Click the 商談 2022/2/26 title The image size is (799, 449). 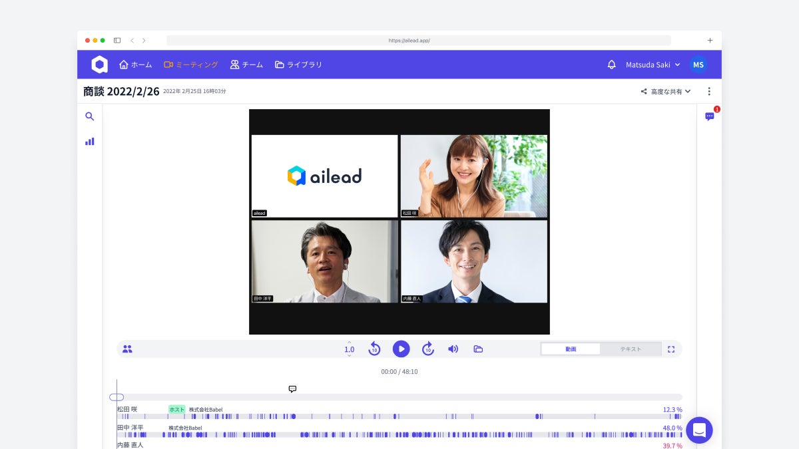tap(121, 91)
